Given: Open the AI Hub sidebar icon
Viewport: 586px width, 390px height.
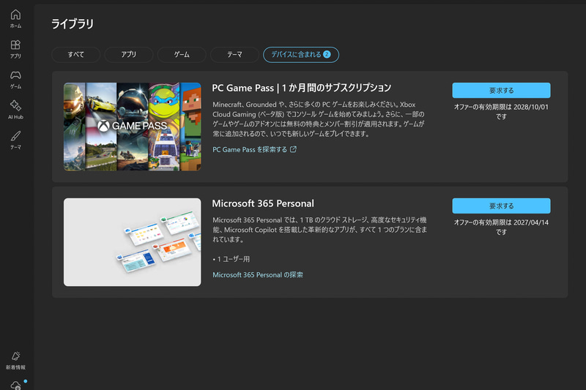Looking at the screenshot, I should coord(15,110).
